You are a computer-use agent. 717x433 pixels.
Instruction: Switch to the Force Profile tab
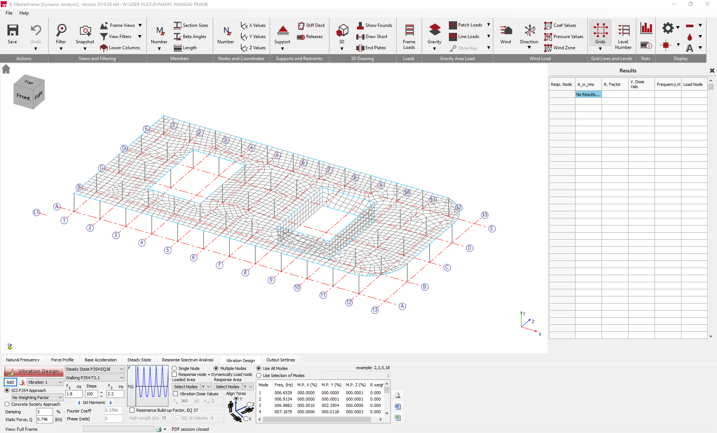pyautogui.click(x=62, y=360)
